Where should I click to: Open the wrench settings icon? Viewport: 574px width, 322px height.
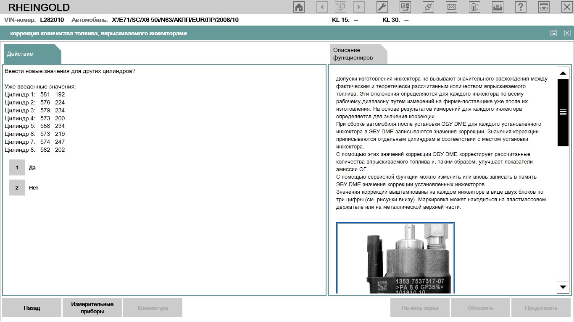coord(382,7)
